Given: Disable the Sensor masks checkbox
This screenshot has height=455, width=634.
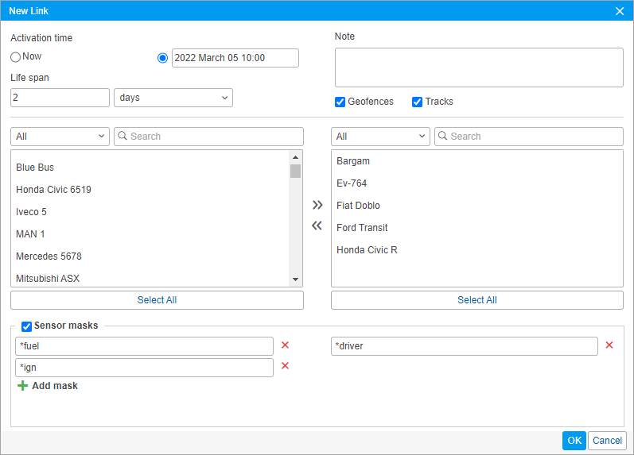Looking at the screenshot, I should tap(27, 326).
